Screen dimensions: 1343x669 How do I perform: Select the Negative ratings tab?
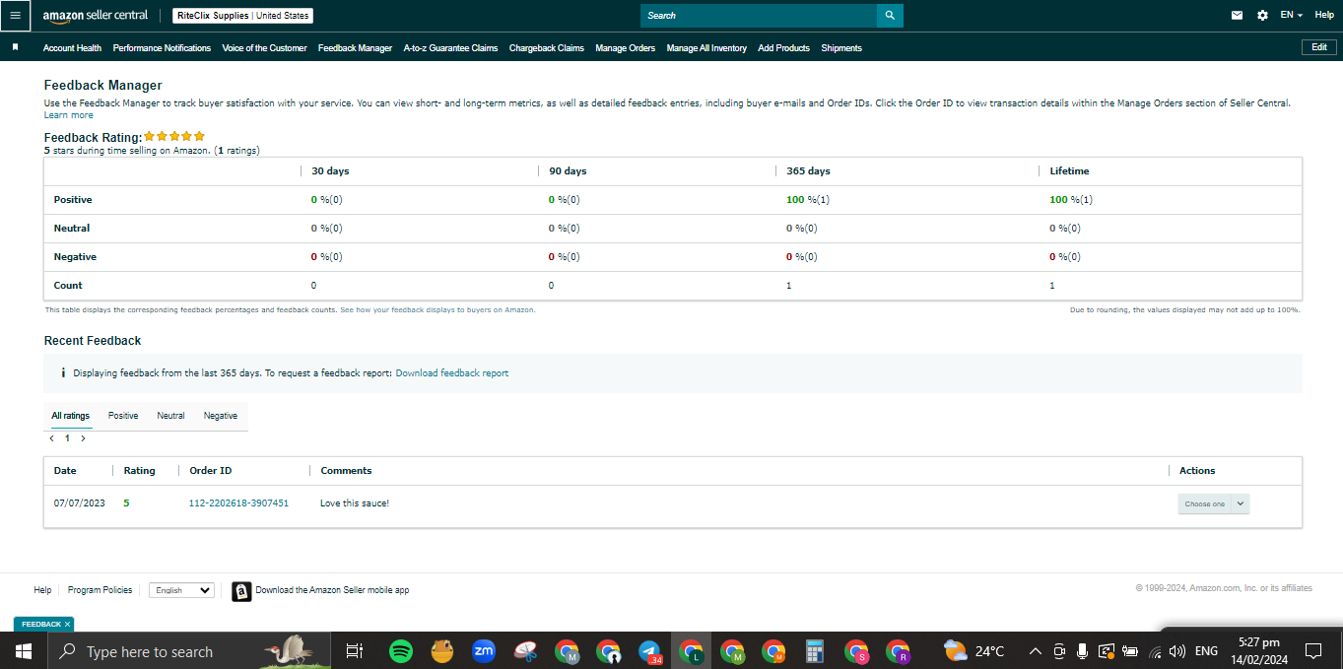coord(221,416)
